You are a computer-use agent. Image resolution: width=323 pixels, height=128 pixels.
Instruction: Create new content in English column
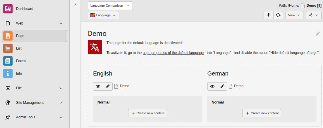pos(147,113)
